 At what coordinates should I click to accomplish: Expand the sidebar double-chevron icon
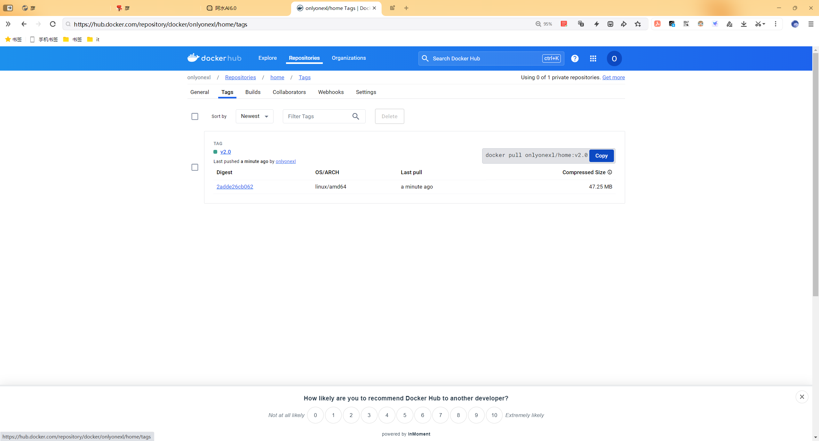click(x=8, y=24)
